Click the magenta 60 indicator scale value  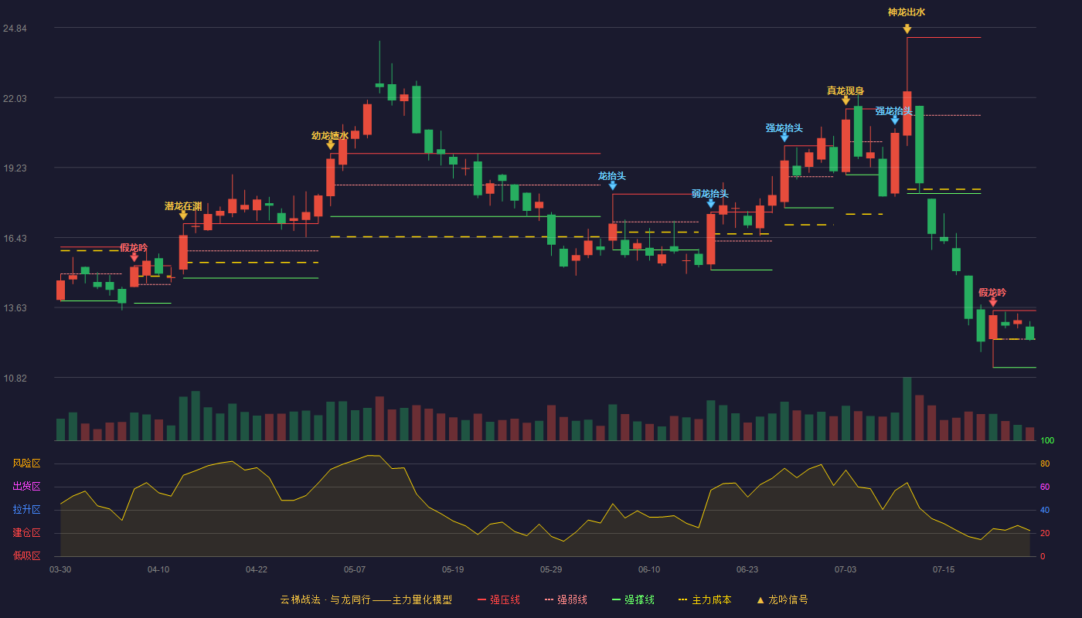click(1045, 487)
